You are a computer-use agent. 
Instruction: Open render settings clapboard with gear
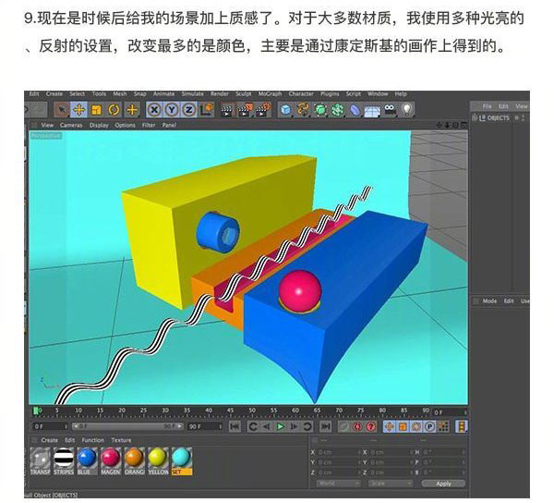[263, 110]
